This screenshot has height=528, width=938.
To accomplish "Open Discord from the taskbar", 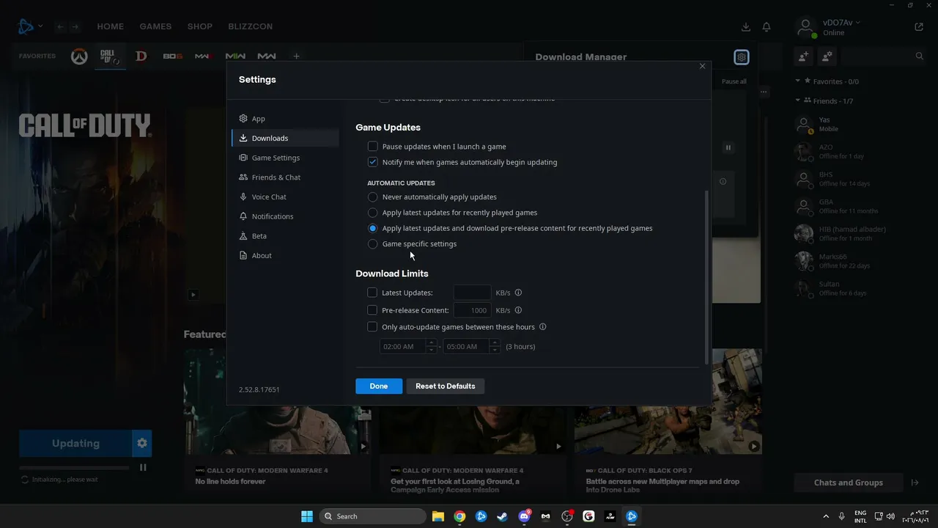I will coord(524,516).
